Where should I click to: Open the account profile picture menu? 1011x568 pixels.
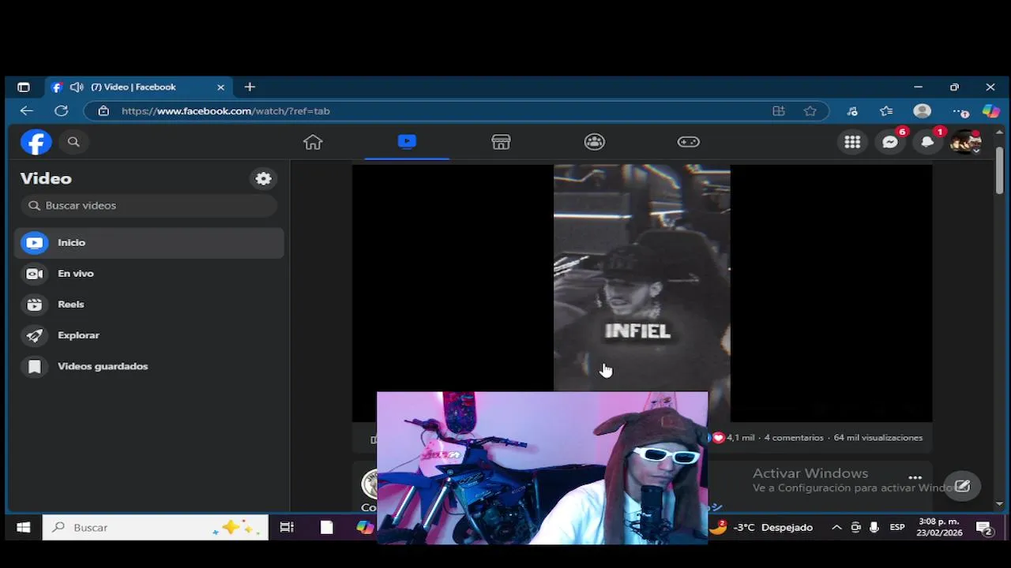point(965,142)
